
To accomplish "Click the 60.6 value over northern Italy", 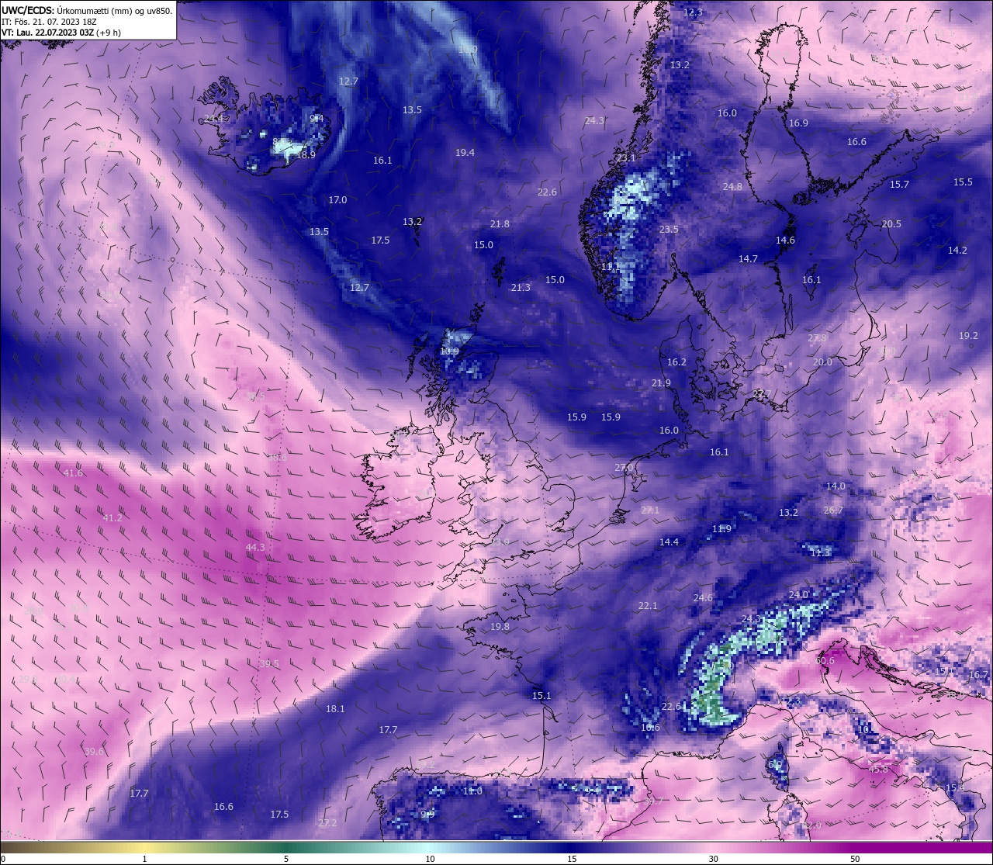I will (x=825, y=660).
